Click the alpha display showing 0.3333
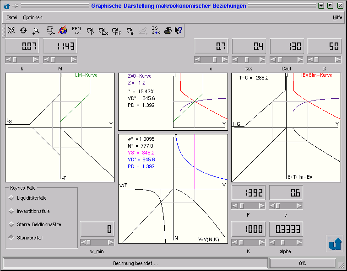Screen dimensions: 347x271 click(x=286, y=229)
